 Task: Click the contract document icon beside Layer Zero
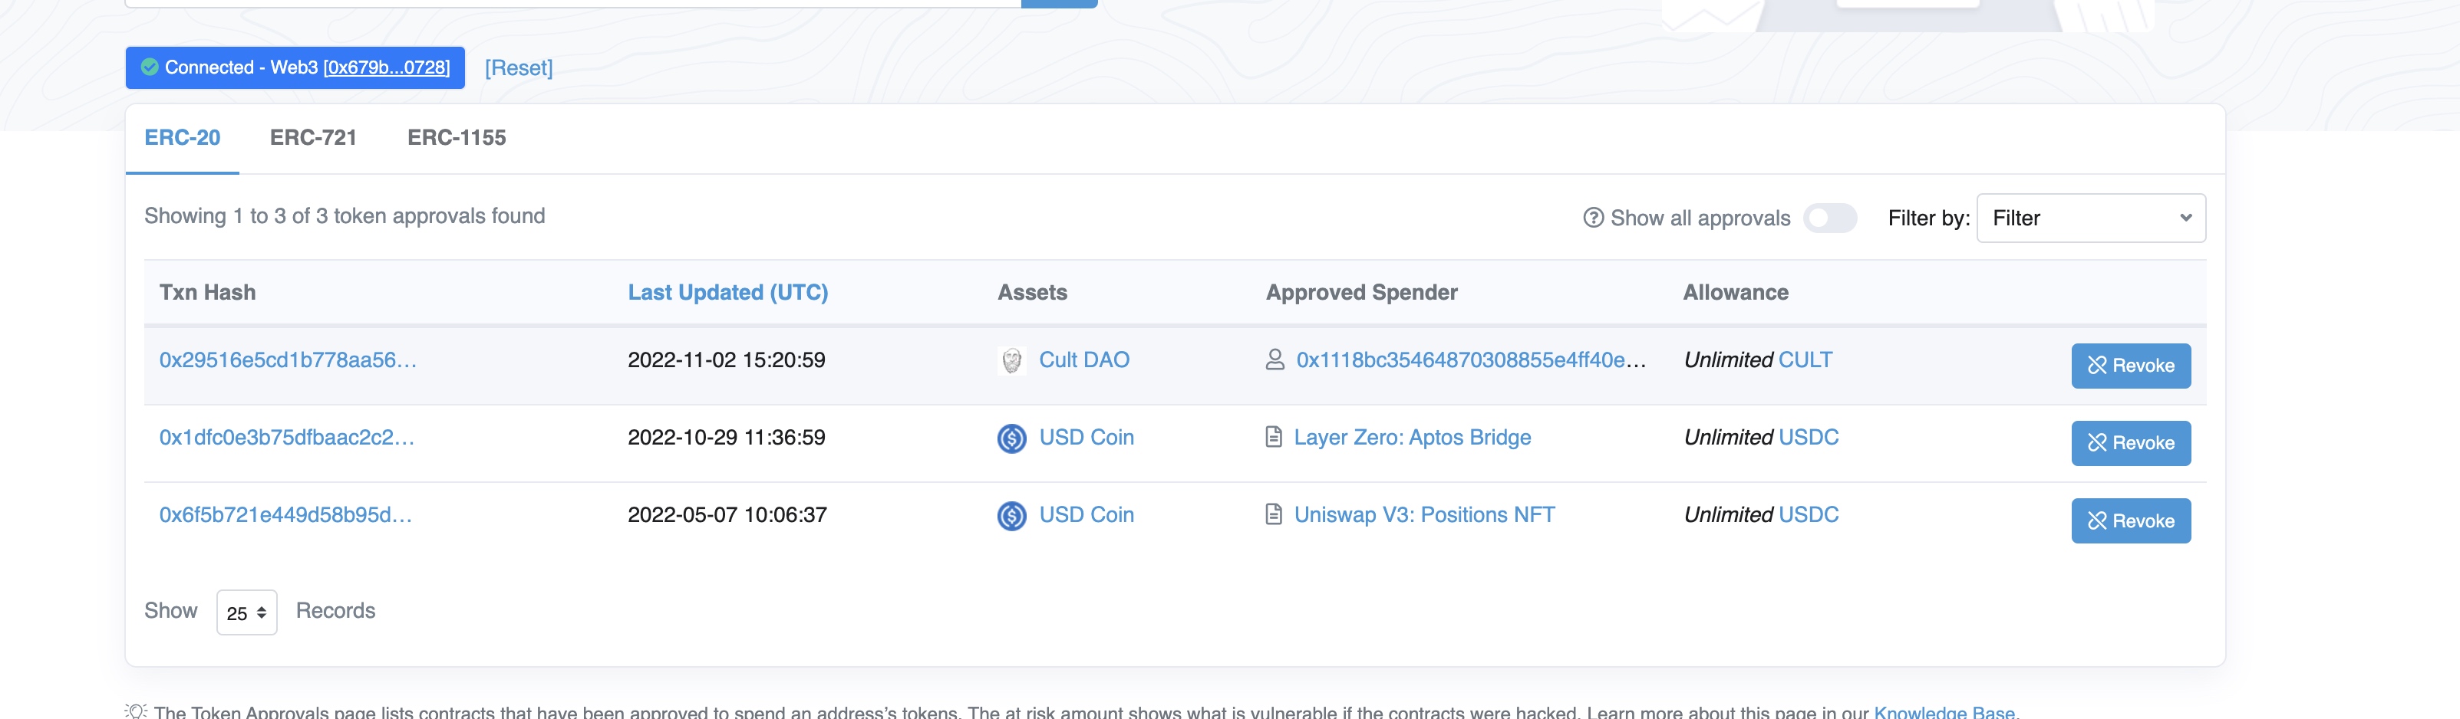click(x=1273, y=437)
